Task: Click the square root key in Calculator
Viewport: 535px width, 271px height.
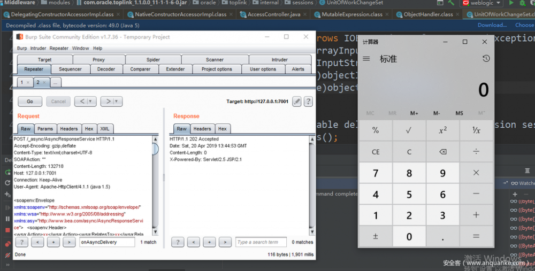Action: point(409,130)
